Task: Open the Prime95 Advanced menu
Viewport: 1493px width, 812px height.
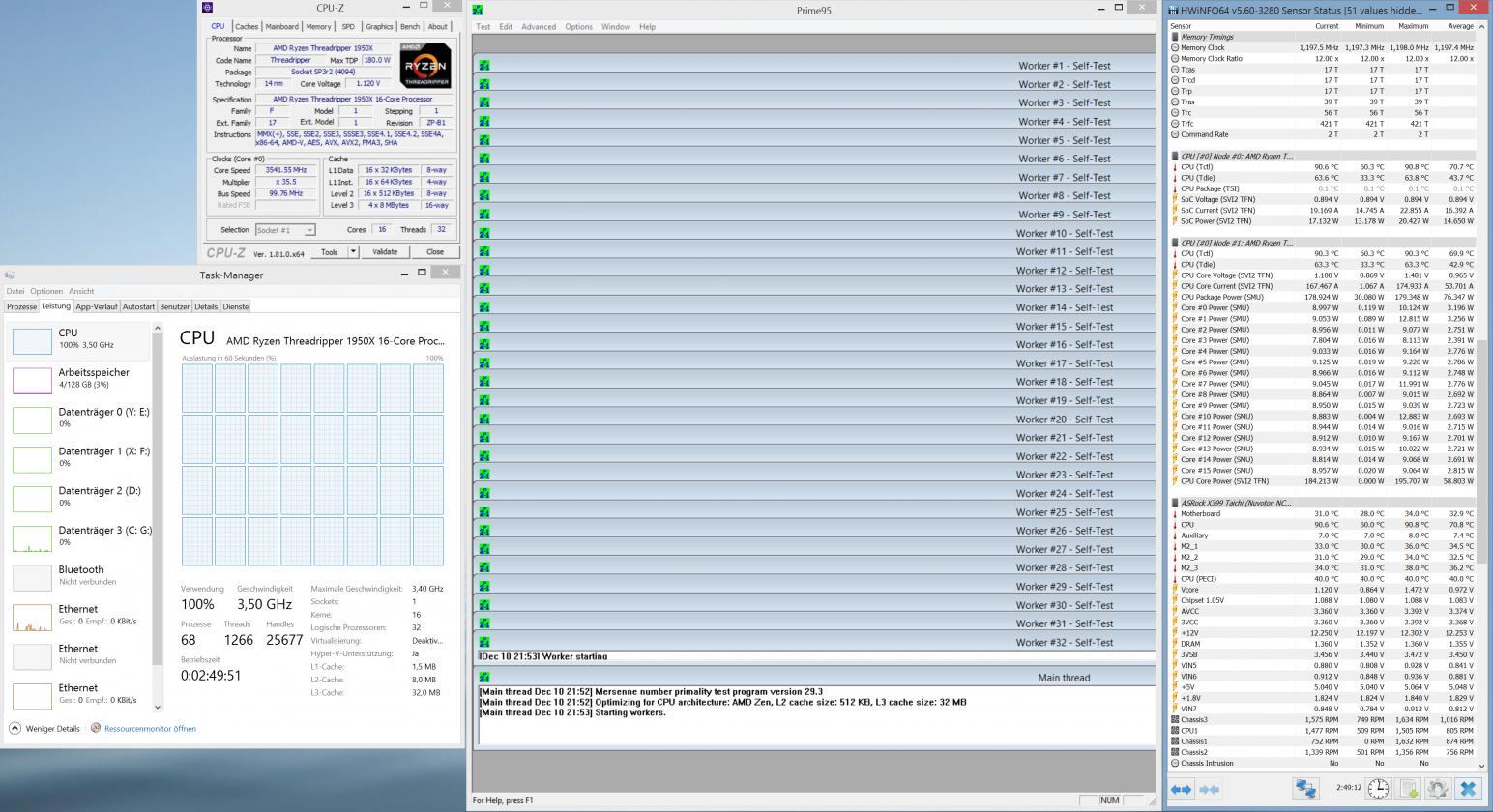Action: pos(539,27)
